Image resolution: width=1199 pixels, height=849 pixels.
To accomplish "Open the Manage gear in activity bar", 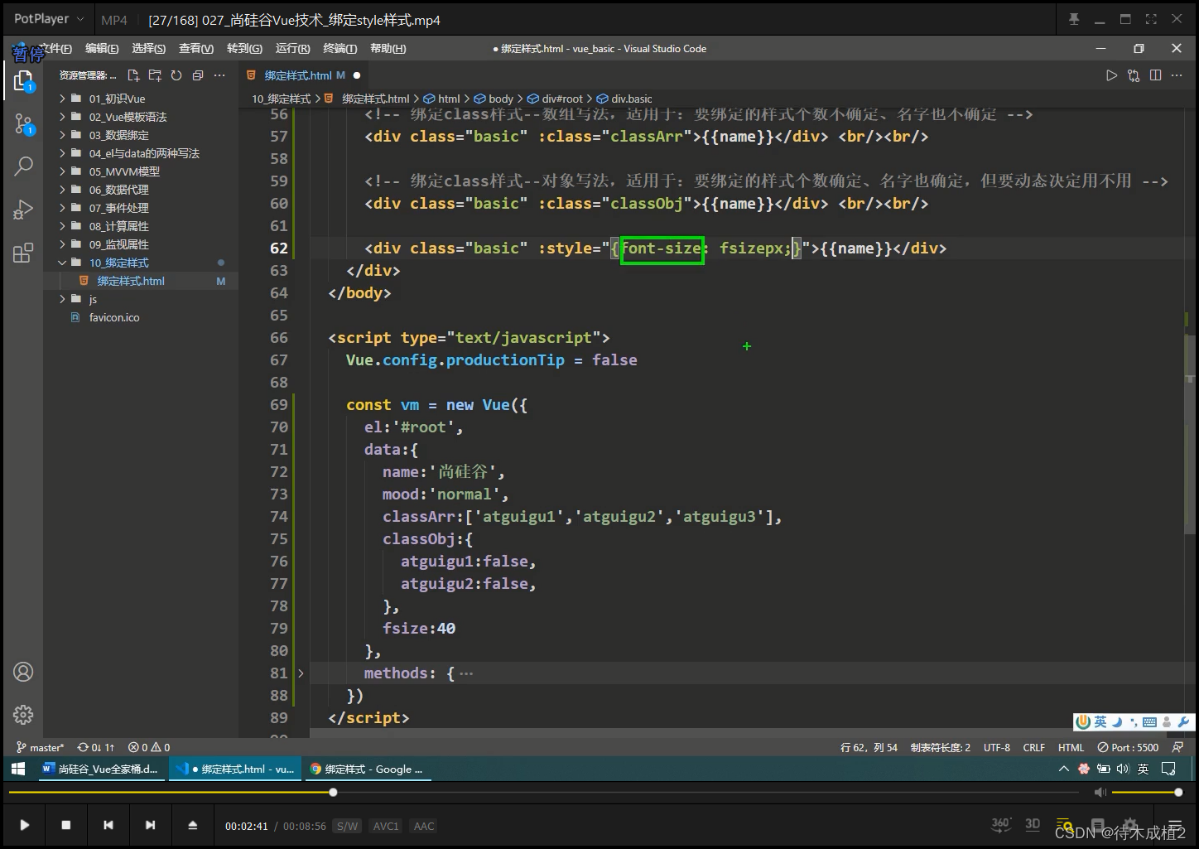I will click(x=23, y=714).
